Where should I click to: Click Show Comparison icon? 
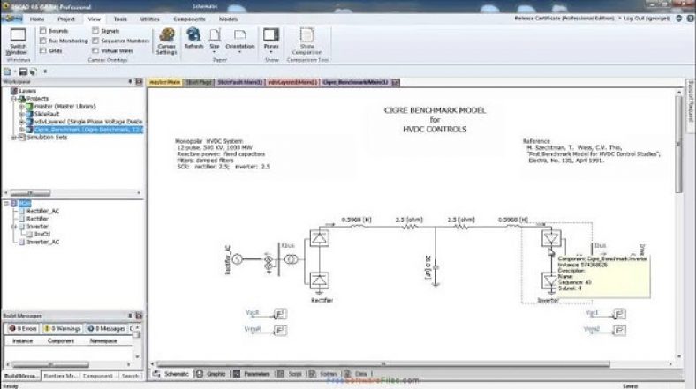[x=307, y=35]
